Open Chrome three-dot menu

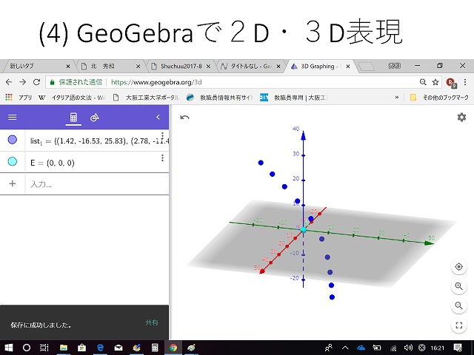[x=465, y=82]
